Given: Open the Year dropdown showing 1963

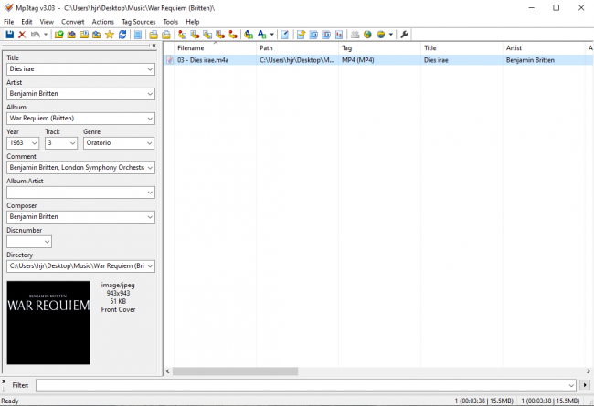Looking at the screenshot, I should tap(35, 143).
